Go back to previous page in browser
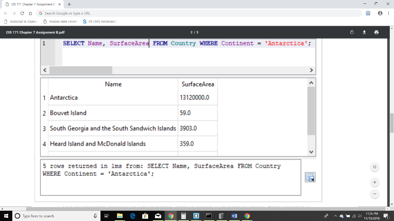The width and height of the screenshot is (394, 221). tap(6, 13)
